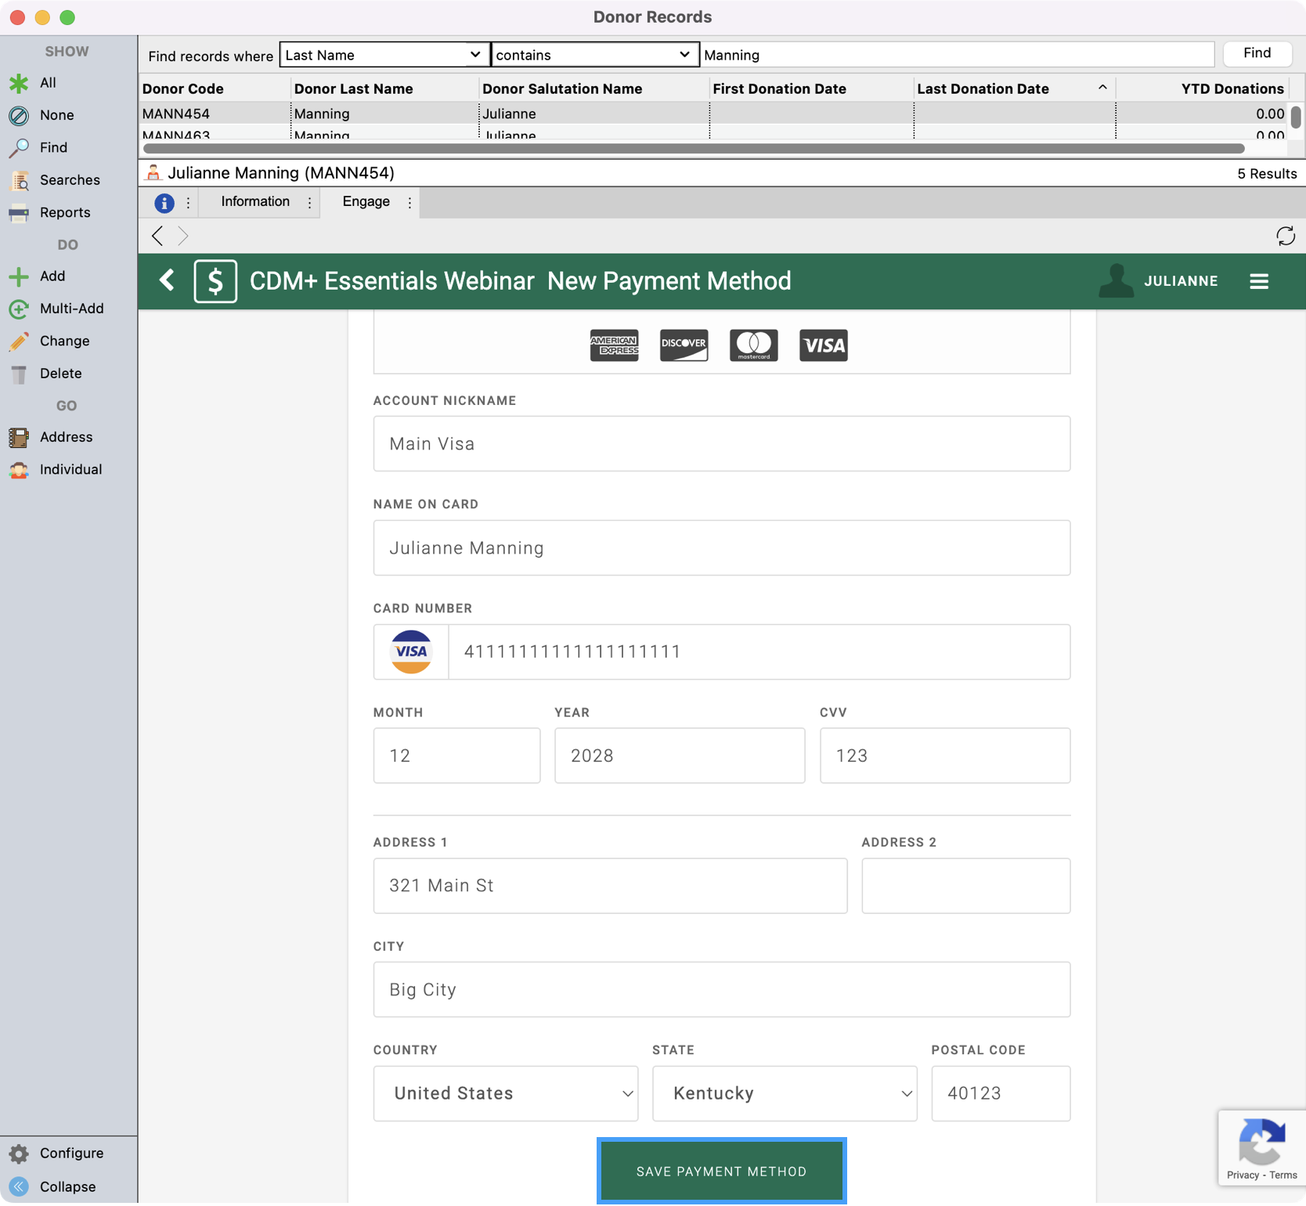This screenshot has width=1306, height=1206.
Task: Open the Searches sidebar item
Action: click(x=69, y=180)
